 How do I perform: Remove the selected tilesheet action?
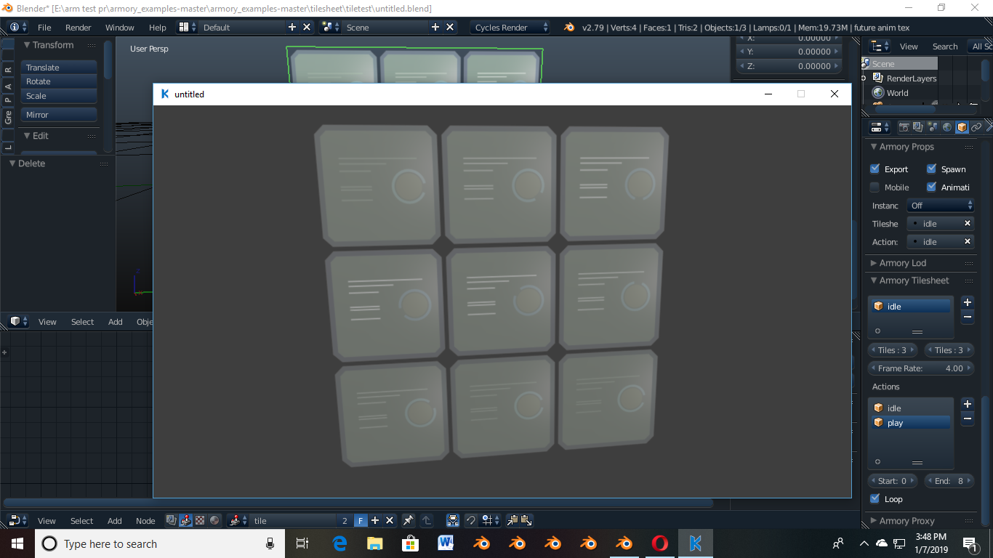pos(968,418)
